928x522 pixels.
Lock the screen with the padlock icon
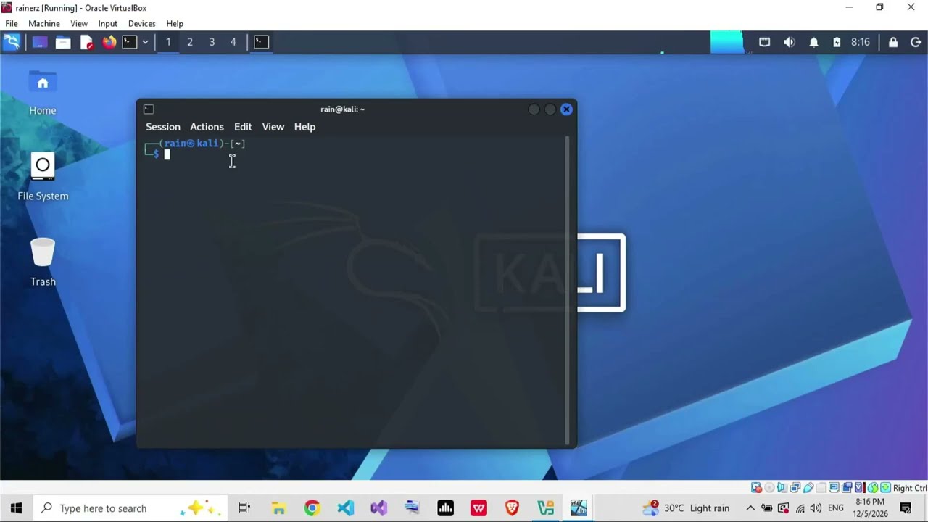tap(893, 42)
